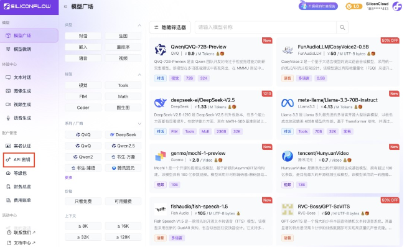Click the 隐藏筛选器 button
This screenshot has height=247, width=412.
click(x=170, y=27)
